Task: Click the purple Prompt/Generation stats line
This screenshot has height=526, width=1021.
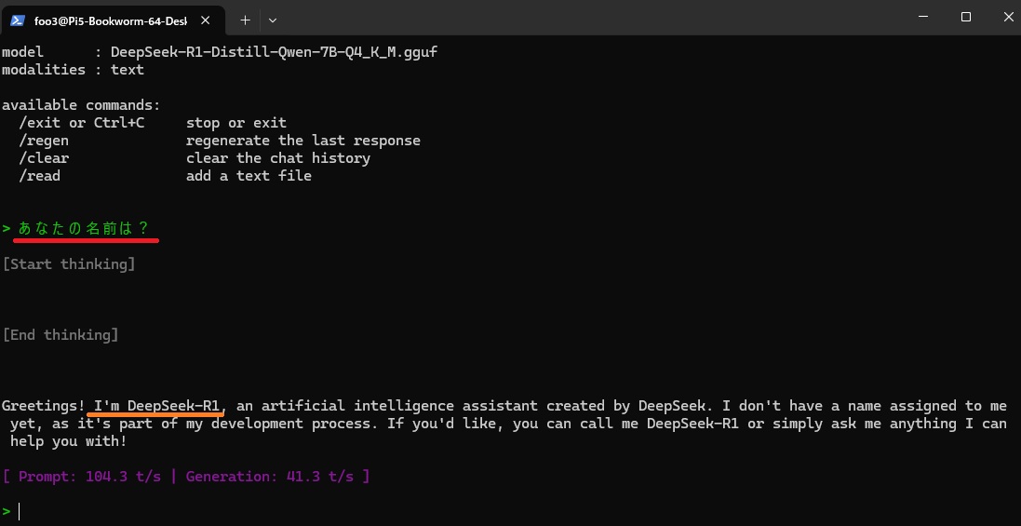Action: (x=186, y=477)
